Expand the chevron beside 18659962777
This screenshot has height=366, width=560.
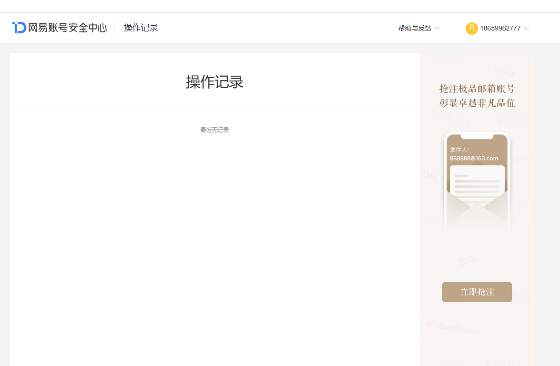point(526,28)
